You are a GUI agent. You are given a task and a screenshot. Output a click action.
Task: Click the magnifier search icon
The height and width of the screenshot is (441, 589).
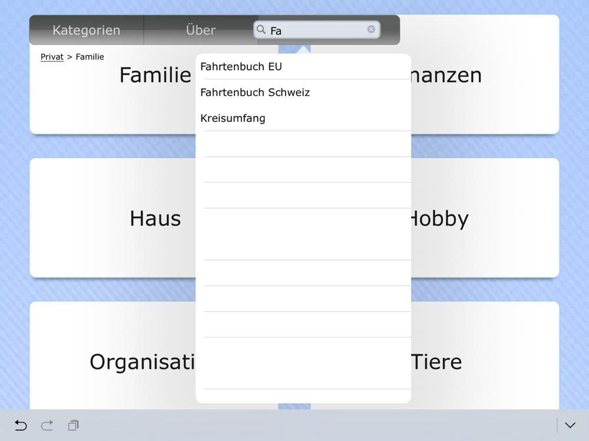(261, 29)
